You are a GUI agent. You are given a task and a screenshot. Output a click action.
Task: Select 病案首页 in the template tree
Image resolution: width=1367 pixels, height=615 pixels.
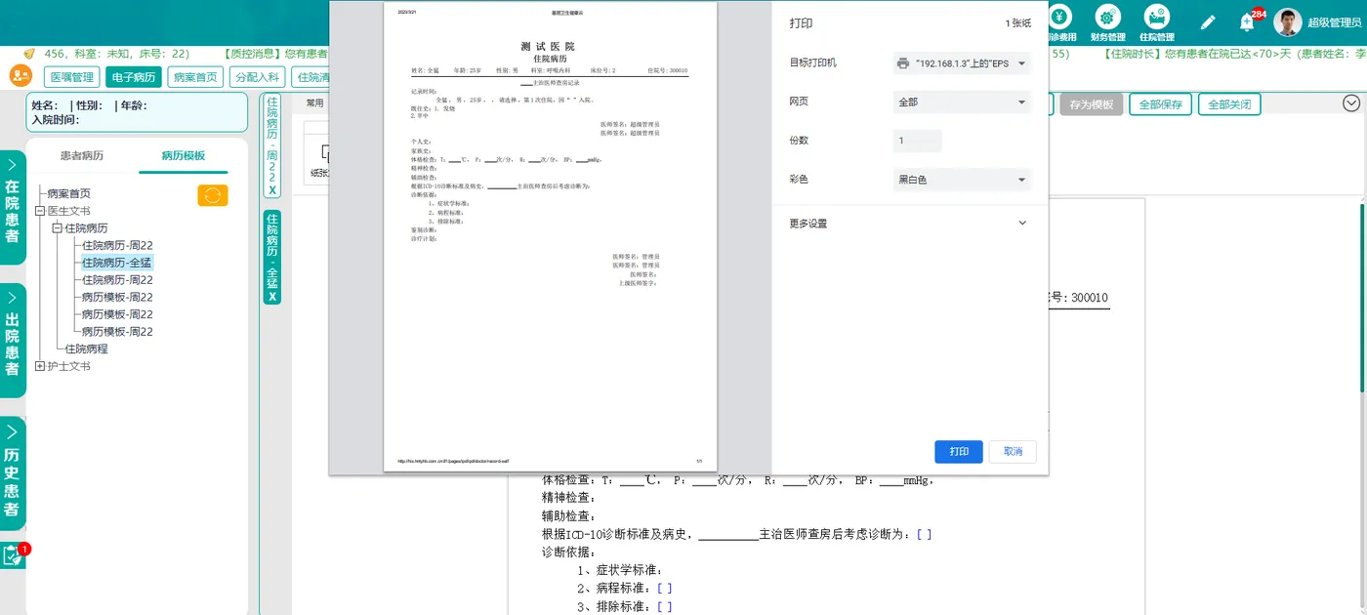point(68,194)
